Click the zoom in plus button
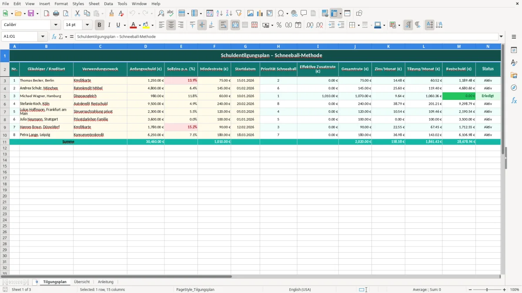The width and height of the screenshot is (522, 293). [x=505, y=290]
